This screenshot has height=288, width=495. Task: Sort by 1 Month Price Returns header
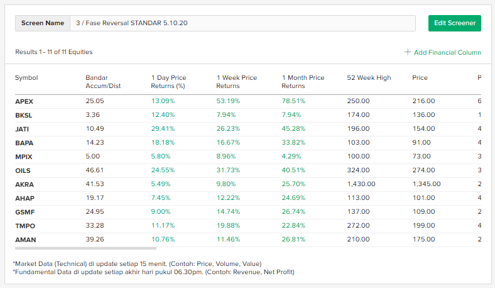(303, 82)
